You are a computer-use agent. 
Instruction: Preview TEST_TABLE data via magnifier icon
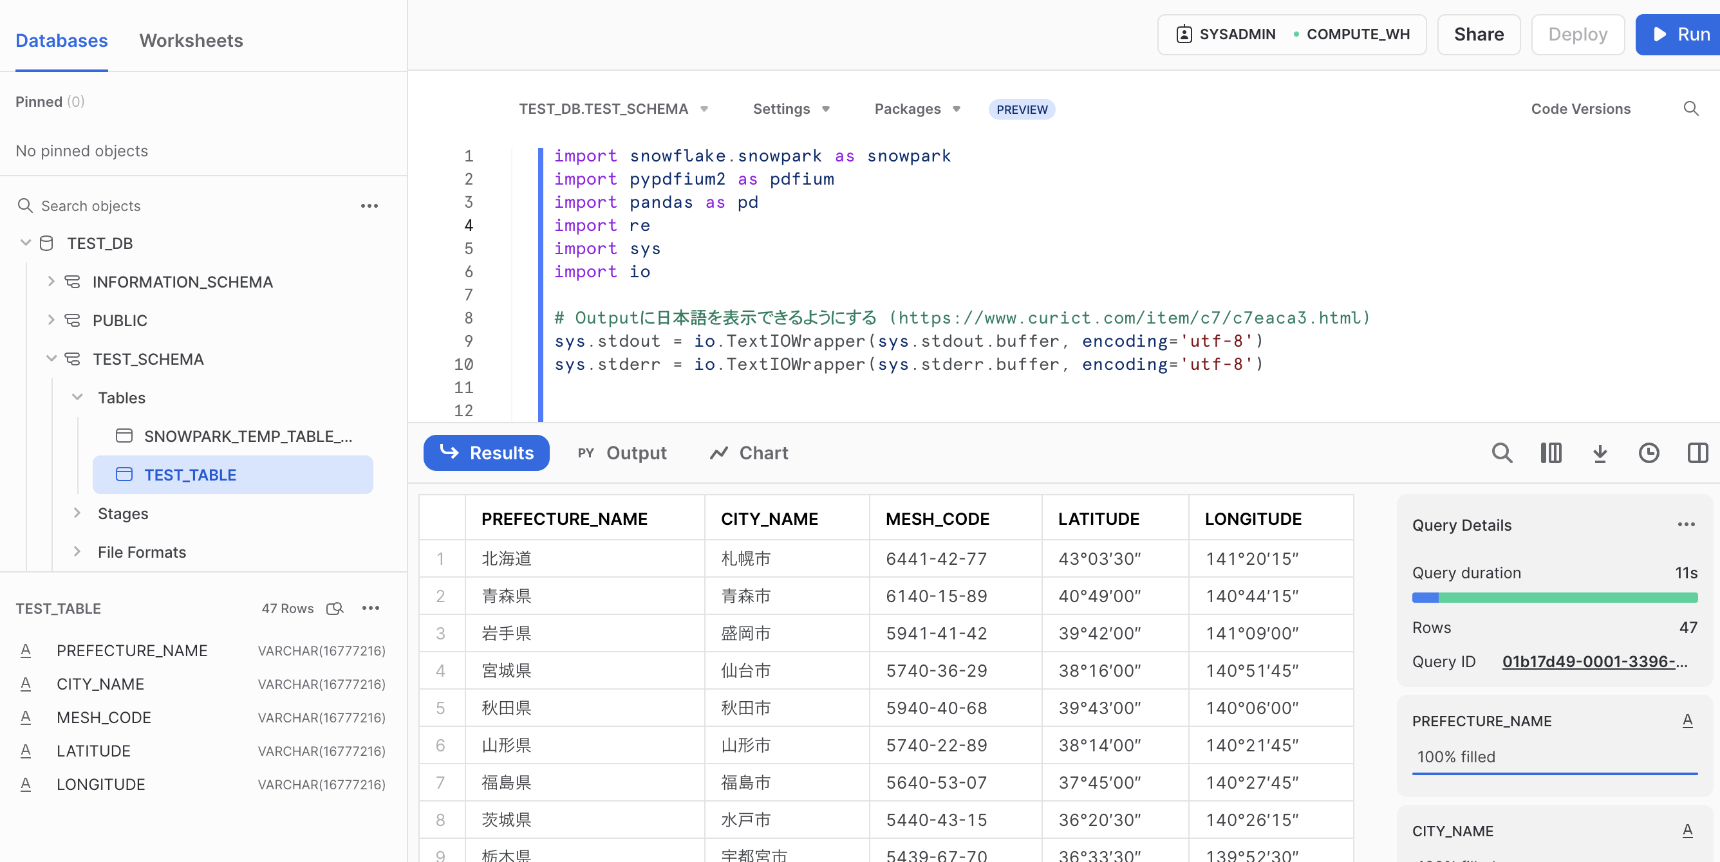click(335, 608)
